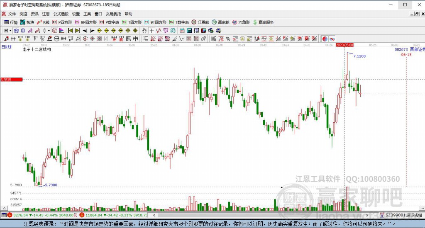Screen dimensions: 425x228
Task: Click the 5.7900 low price label
Action: pos(51,185)
